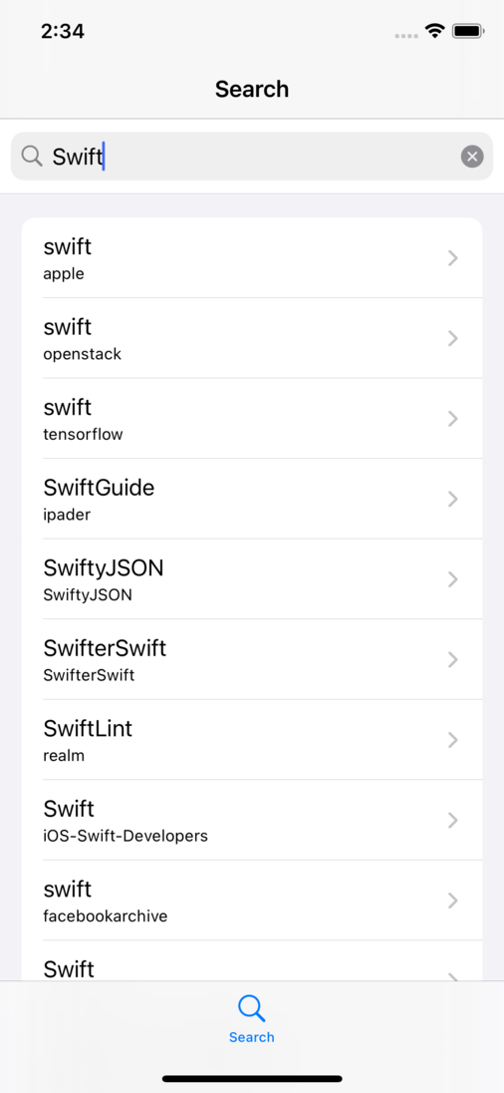Clear the search field text
Viewport: 504px width, 1093px height.
(x=472, y=157)
